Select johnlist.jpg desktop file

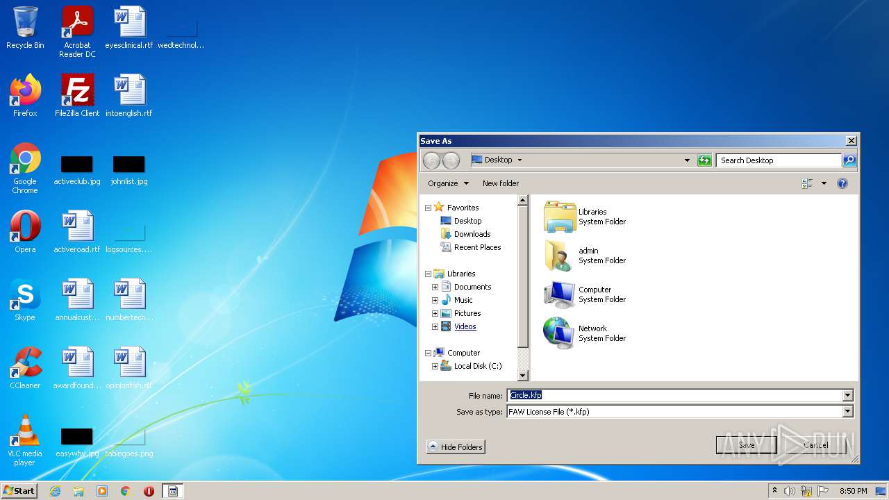(129, 170)
